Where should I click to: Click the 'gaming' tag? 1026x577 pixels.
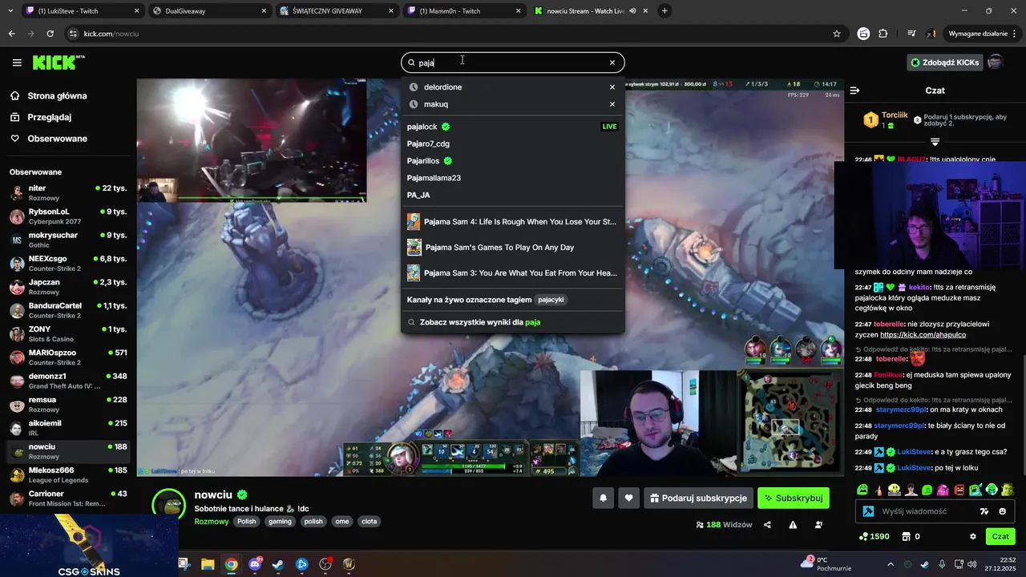(x=280, y=522)
